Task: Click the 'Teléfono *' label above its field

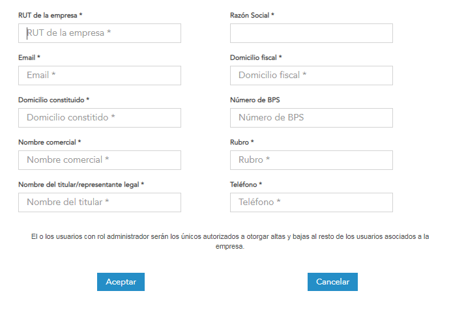Action: [246, 184]
